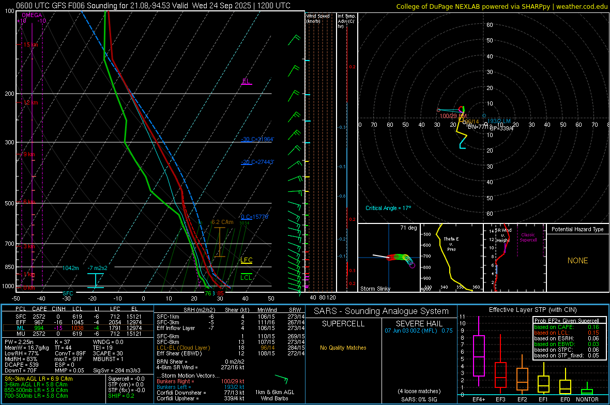Click the cyan SFC label below the plot
The width and height of the screenshot is (610, 405).
[68, 293]
